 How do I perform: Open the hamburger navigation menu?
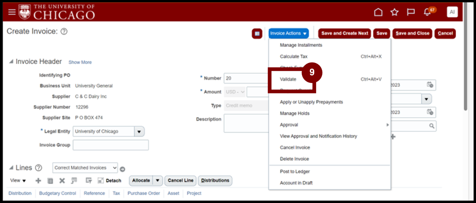point(12,12)
